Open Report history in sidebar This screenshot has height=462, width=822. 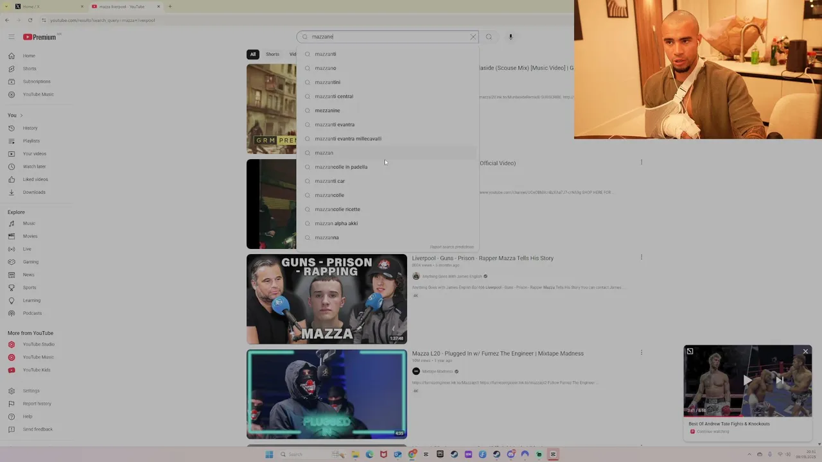coord(35,404)
